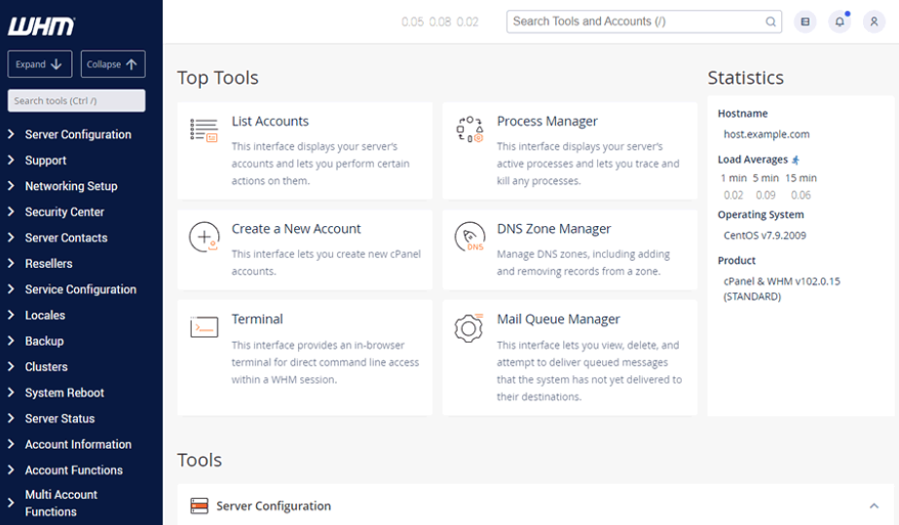Open the Mail Queue Manager link
Screen dimensions: 899x525
tap(558, 319)
